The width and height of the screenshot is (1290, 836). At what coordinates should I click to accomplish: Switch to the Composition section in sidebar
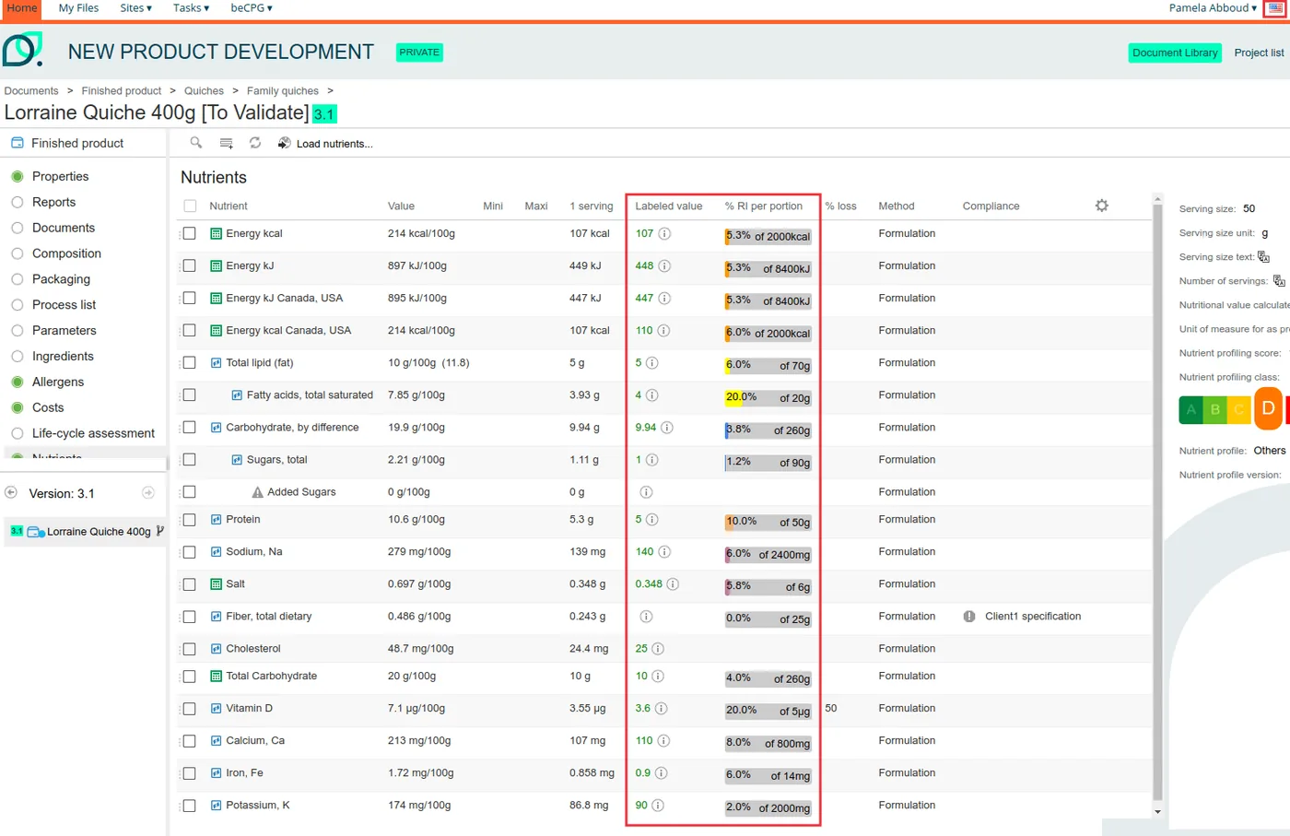(x=66, y=253)
